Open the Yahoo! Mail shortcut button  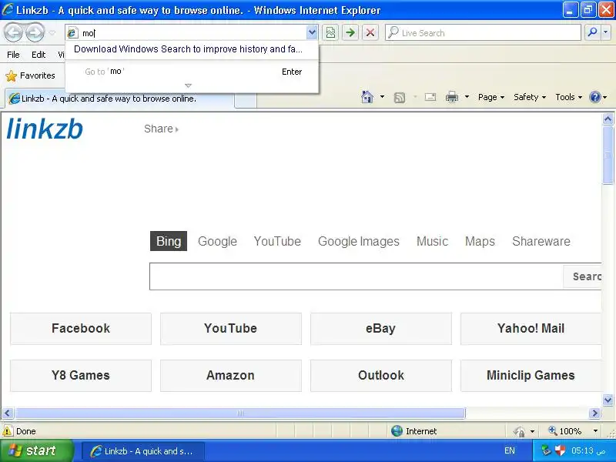[x=531, y=329]
